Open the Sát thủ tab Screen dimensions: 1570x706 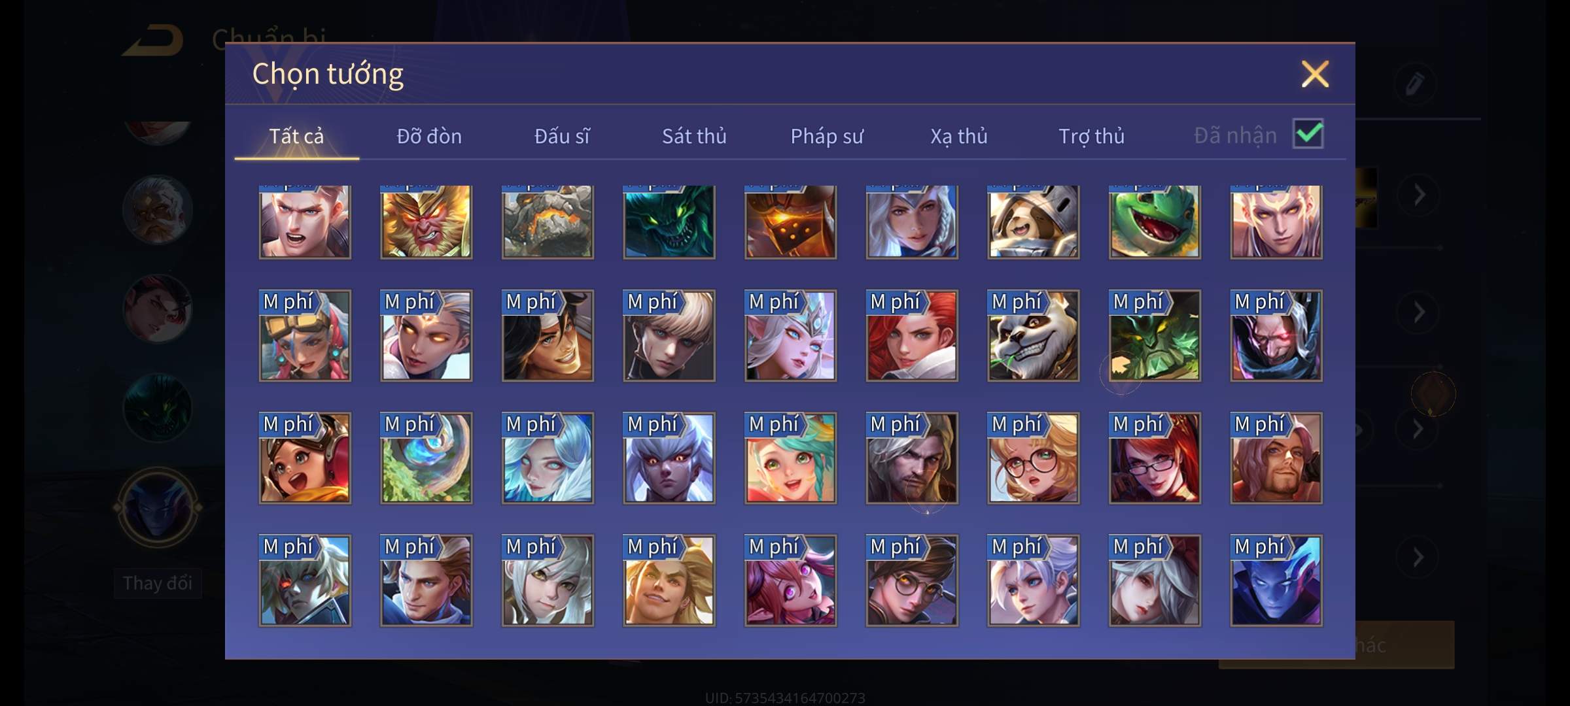(x=694, y=136)
